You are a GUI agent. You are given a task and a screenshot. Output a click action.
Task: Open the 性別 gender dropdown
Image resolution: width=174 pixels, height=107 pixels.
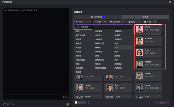tap(134, 22)
